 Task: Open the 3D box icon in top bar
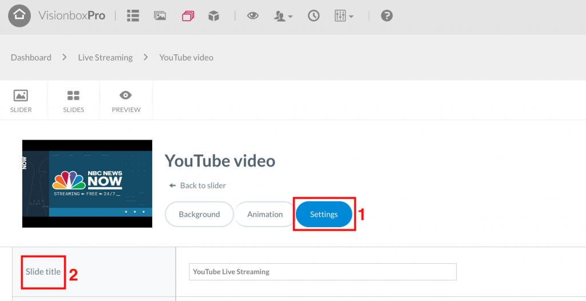click(x=214, y=15)
